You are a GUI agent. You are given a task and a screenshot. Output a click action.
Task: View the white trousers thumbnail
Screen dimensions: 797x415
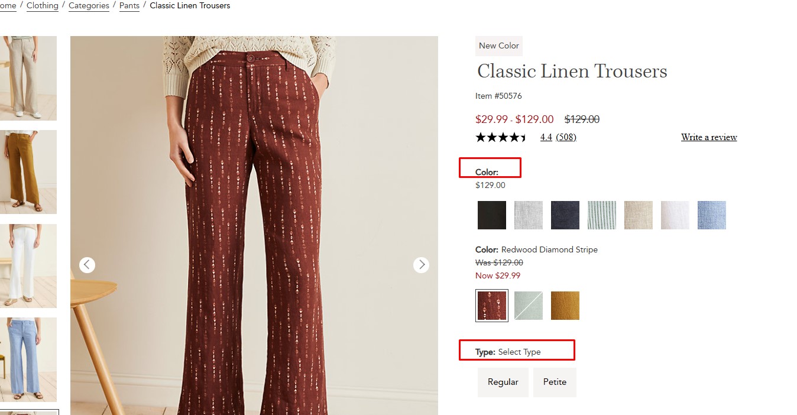coord(28,266)
